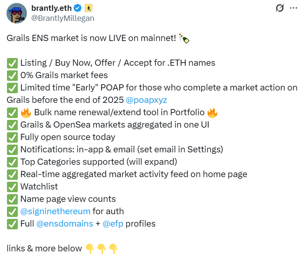Image resolution: width=300 pixels, height=256 pixels.
Task: Click the fire emoji before "Bulk name renewal"
Action: 26,112
